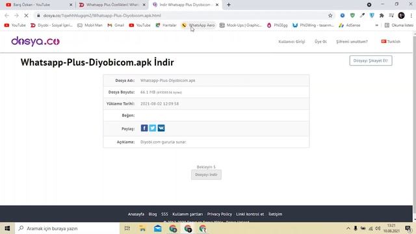
Task: Click Dosyayı İndir download button
Action: (x=206, y=175)
